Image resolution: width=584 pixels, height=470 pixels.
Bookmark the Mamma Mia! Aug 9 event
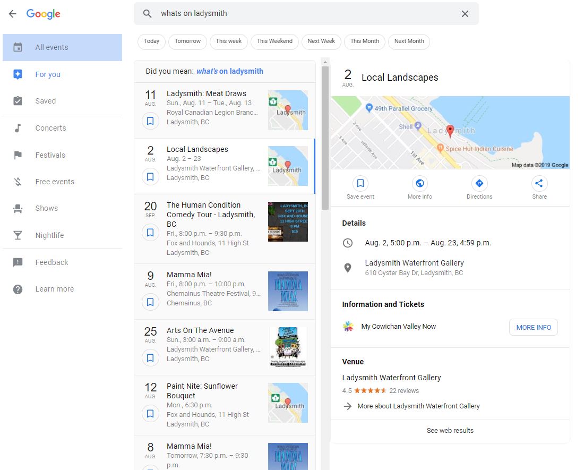click(x=150, y=302)
